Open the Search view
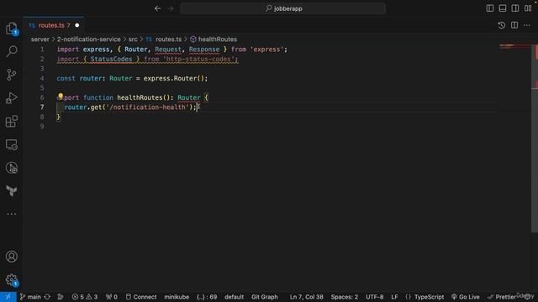Screen dimensions: 538x302 click(x=11, y=51)
